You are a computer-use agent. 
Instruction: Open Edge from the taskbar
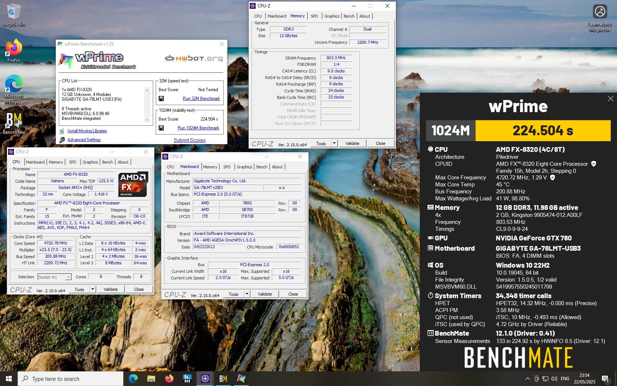coord(133,379)
